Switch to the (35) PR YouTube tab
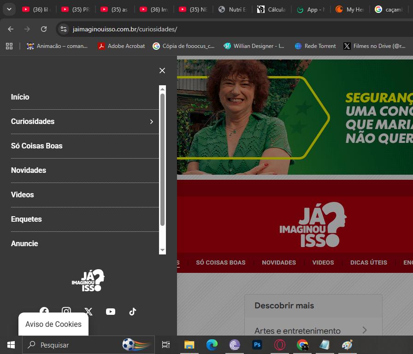 click(x=76, y=10)
